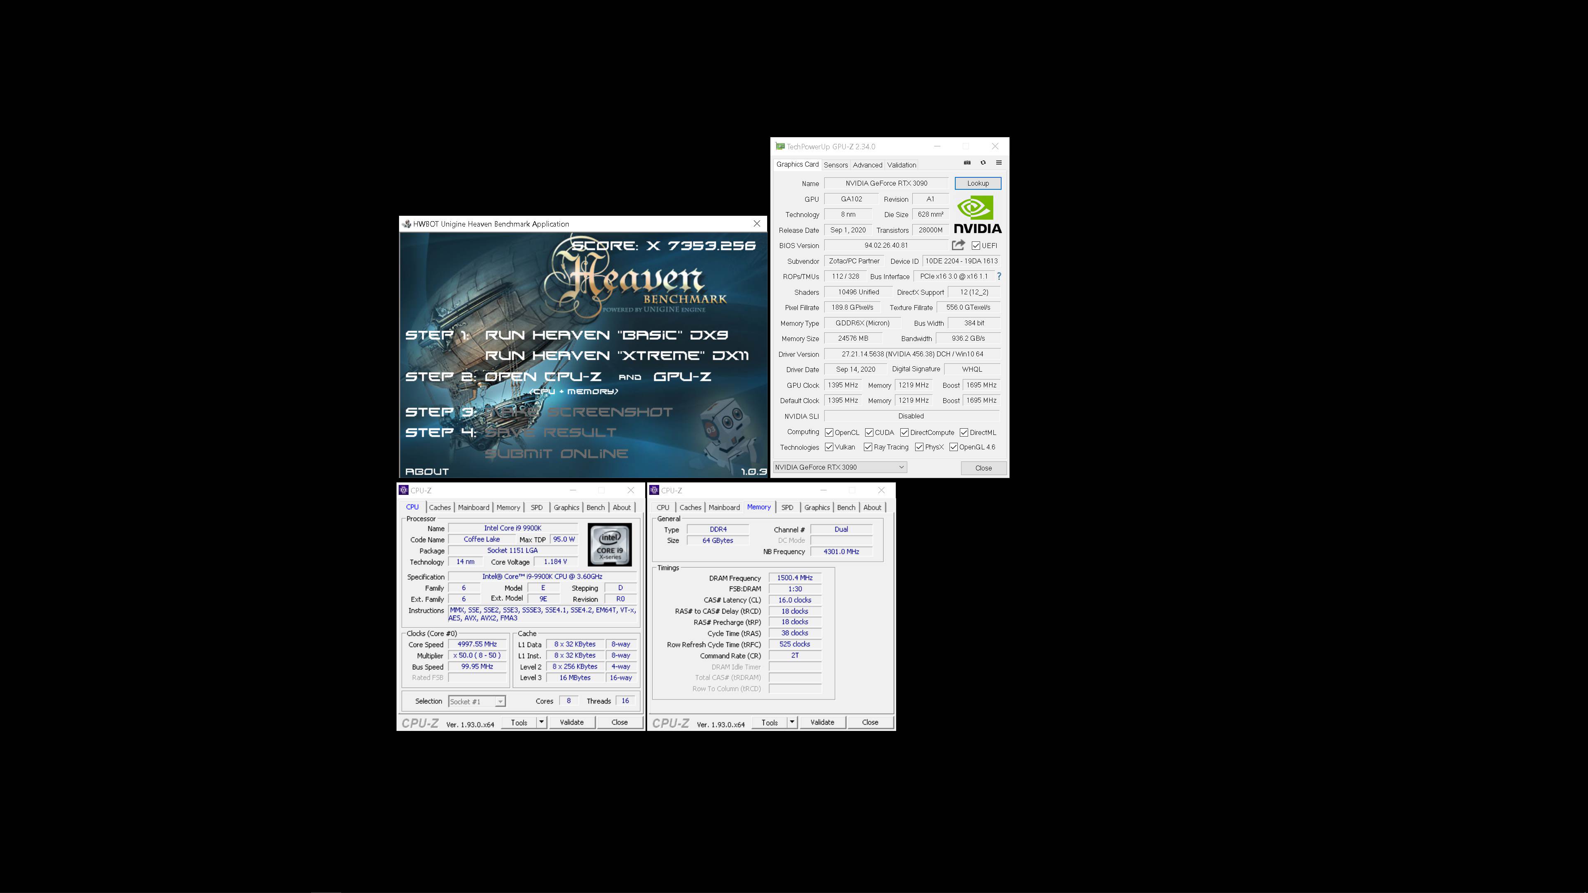Click the bus interface question mark
Screen dimensions: 1588x893
click(x=999, y=276)
